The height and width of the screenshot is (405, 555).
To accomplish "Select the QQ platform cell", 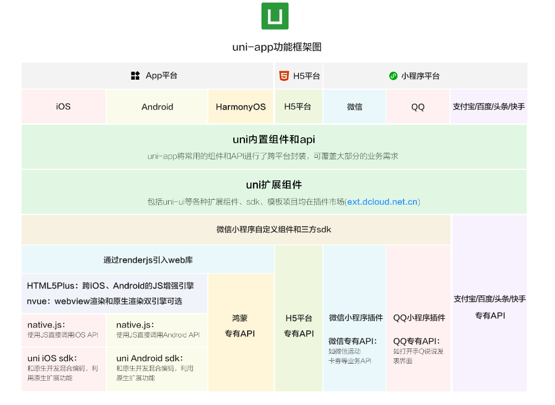I will [x=417, y=106].
